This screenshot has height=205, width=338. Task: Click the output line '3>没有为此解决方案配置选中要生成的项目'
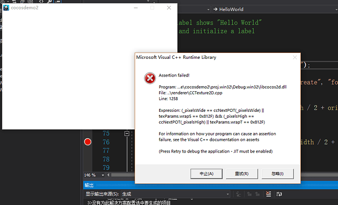[129, 203]
